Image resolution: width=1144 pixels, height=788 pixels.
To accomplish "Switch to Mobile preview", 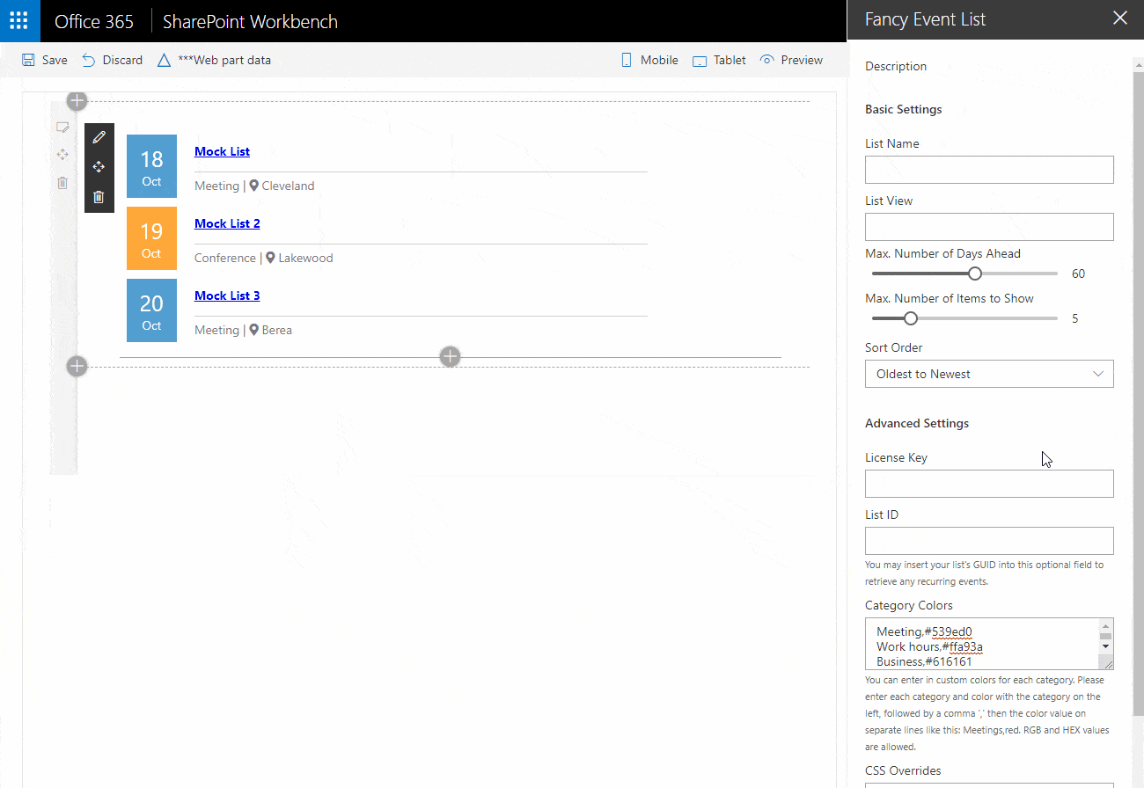I will (649, 60).
